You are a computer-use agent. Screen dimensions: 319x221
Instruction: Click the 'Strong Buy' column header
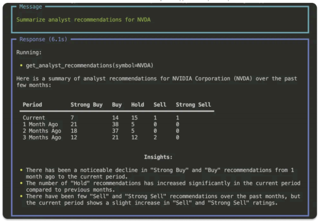87,105
